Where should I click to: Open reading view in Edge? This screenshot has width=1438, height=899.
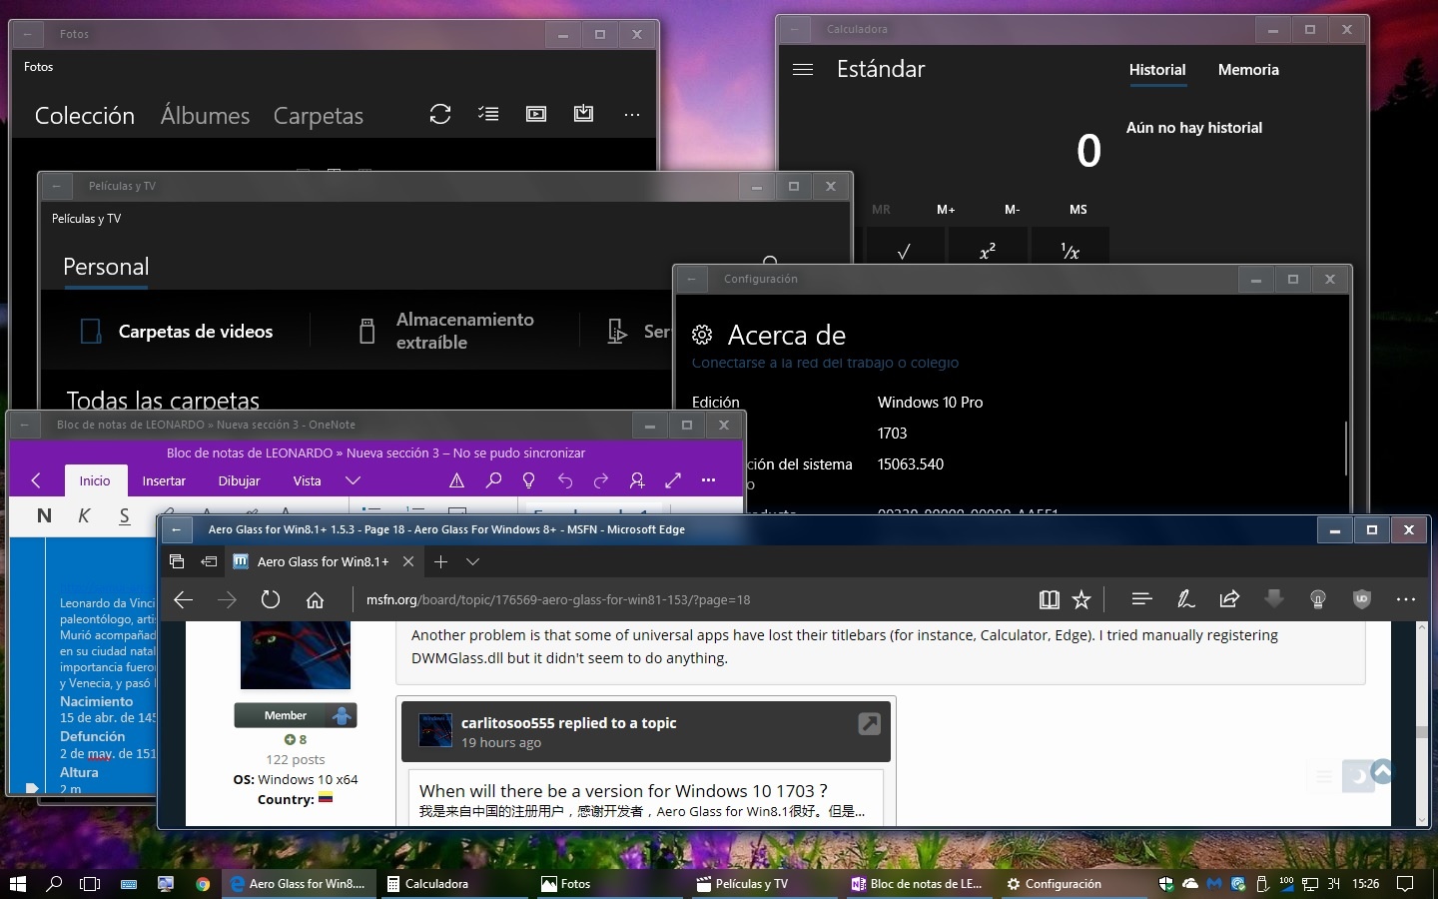[x=1049, y=599]
